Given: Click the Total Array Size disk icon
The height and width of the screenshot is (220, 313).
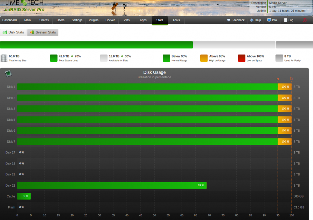Looking at the screenshot, I should coord(4,58).
